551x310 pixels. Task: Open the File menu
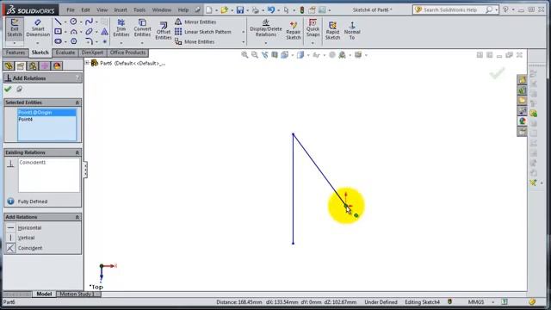click(71, 9)
